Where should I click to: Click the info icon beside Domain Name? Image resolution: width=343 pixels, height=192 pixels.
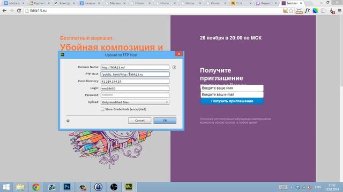coord(174,67)
